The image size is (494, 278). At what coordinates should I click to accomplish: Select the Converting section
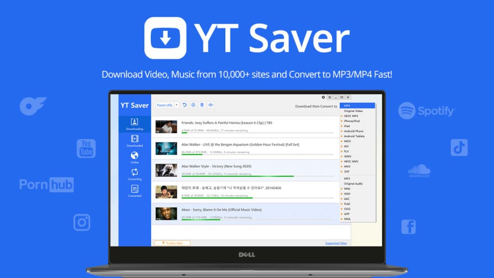[x=134, y=174]
